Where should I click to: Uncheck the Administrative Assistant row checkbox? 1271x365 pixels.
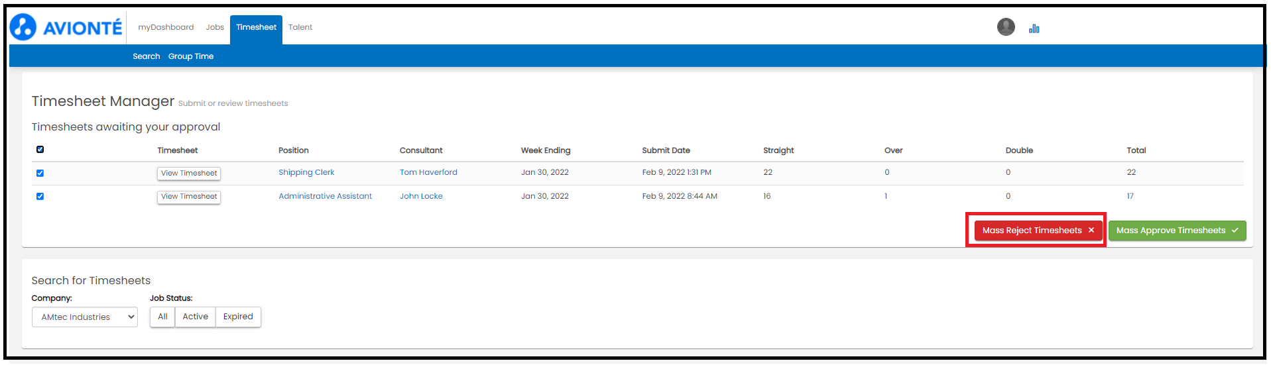(x=40, y=196)
